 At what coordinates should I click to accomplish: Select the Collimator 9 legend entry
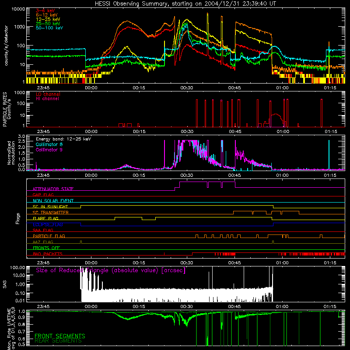pyautogui.click(x=49, y=150)
